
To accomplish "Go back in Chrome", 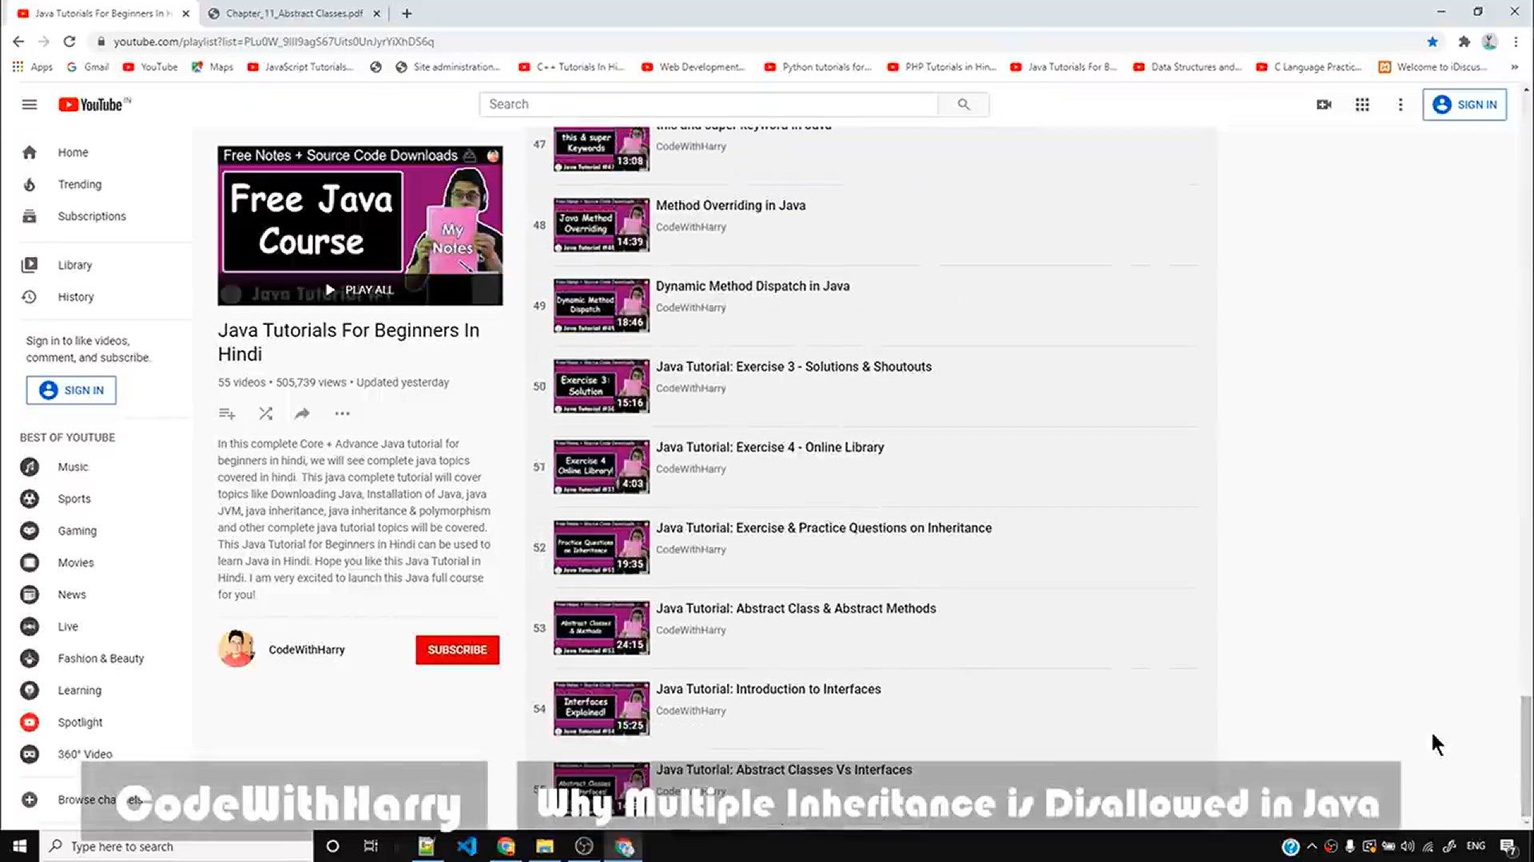I will [18, 42].
